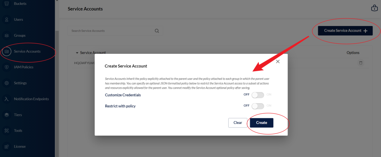Click the Tiers layers icon

pos(7,115)
